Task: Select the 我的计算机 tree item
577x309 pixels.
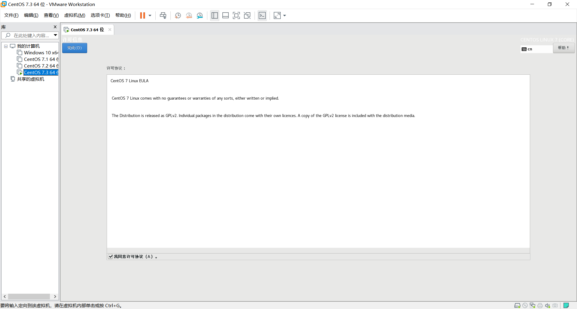Action: [x=28, y=46]
